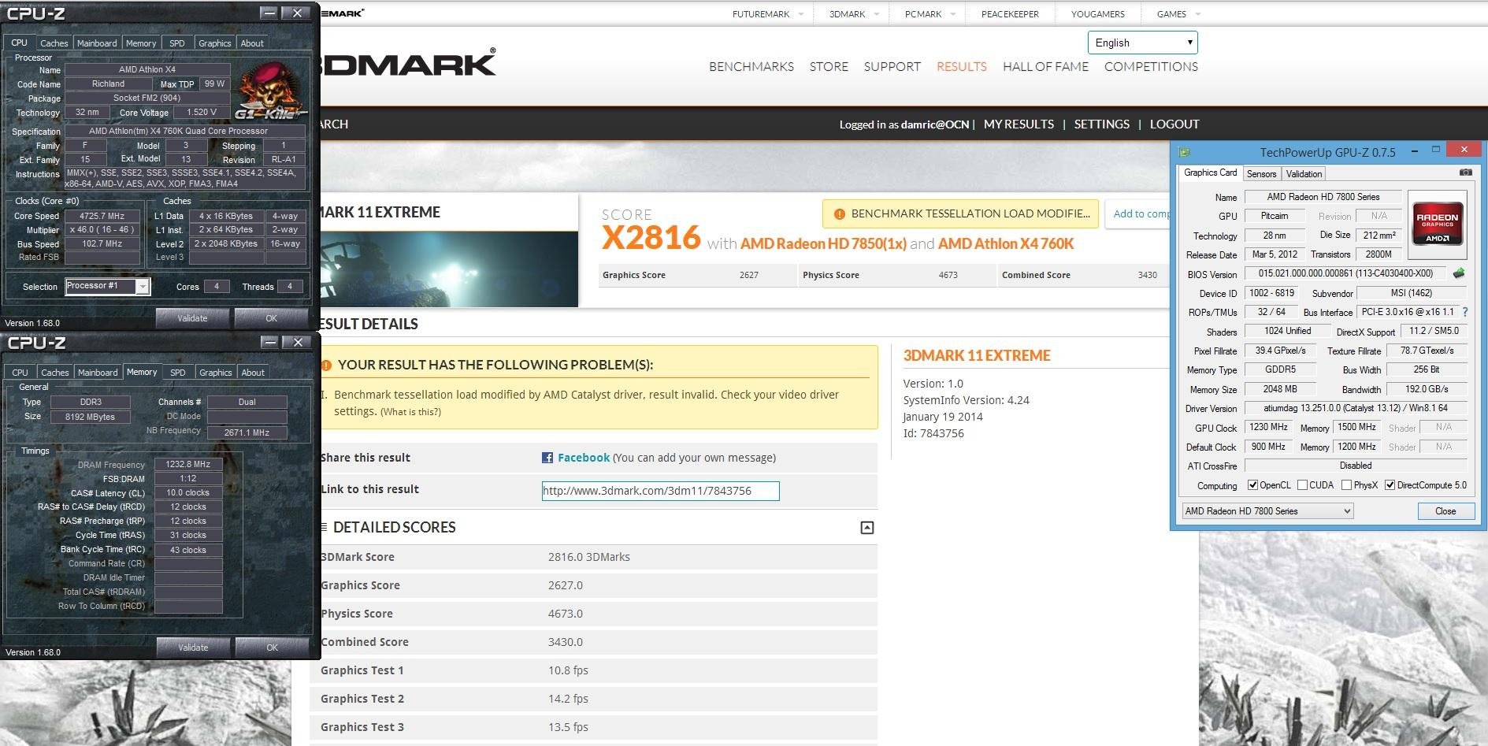Expand the FUTUREMARK top menu arrow
1488x746 pixels.
pyautogui.click(x=801, y=14)
